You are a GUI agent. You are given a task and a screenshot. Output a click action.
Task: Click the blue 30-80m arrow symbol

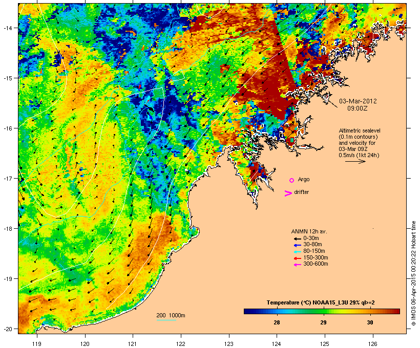coord(297,245)
